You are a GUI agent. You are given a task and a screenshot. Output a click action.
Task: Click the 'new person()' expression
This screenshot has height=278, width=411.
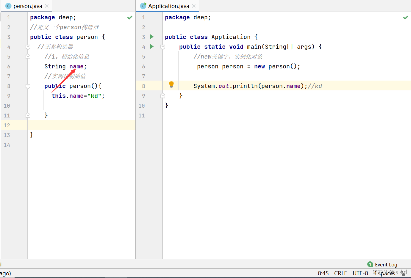point(275,66)
